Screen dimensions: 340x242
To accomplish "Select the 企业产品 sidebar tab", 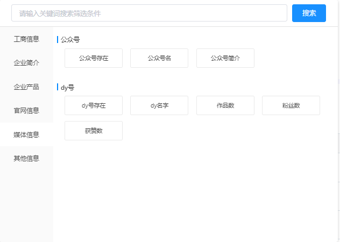I will pos(26,87).
